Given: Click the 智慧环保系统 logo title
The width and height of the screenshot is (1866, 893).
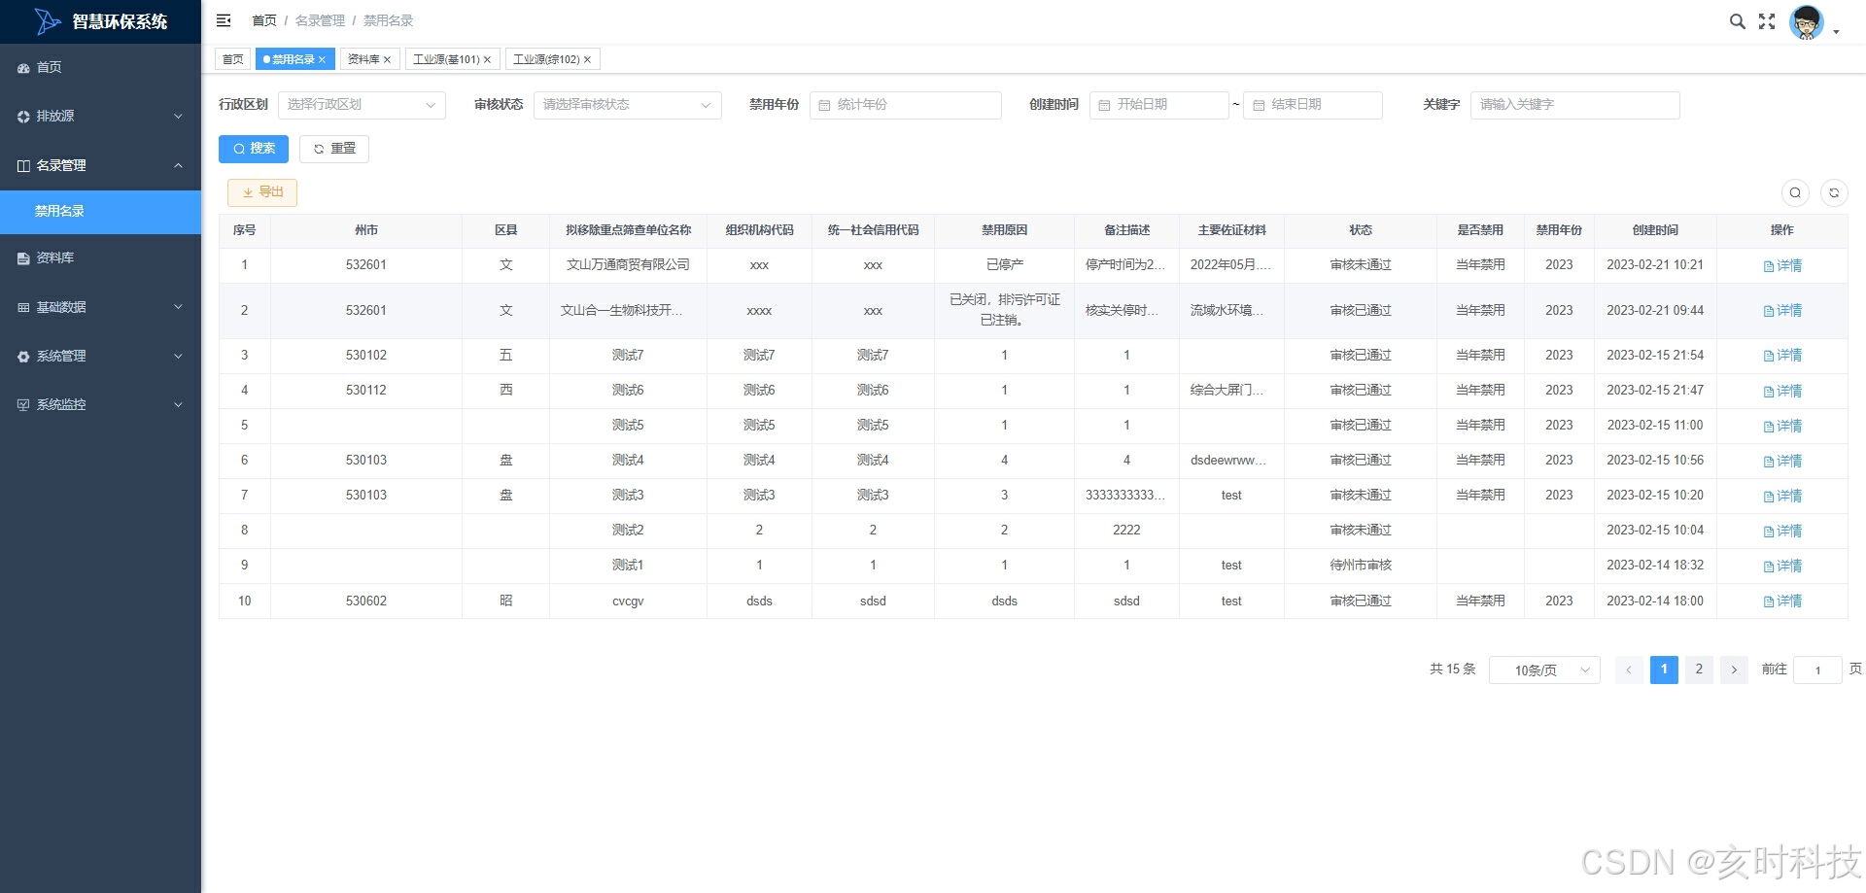Looking at the screenshot, I should click(x=120, y=21).
